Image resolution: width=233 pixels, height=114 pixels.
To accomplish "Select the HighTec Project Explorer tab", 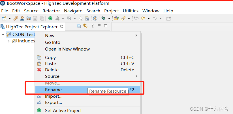I will tap(32, 27).
